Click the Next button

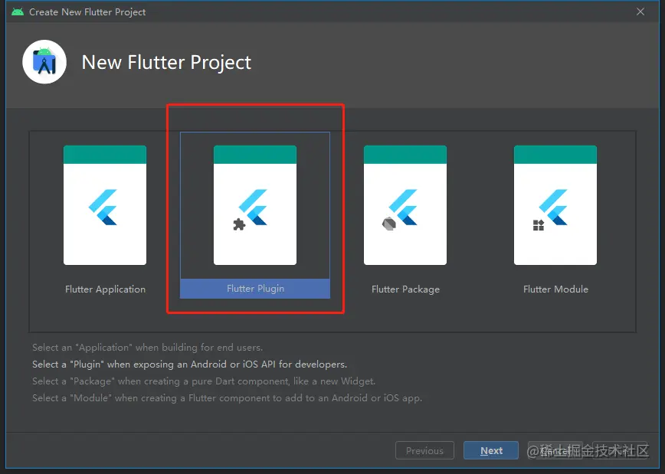coord(490,450)
